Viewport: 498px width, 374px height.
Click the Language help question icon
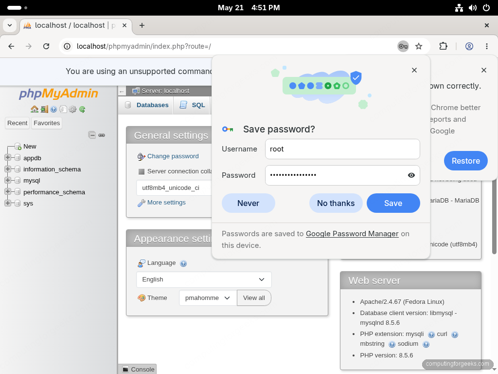(x=183, y=263)
